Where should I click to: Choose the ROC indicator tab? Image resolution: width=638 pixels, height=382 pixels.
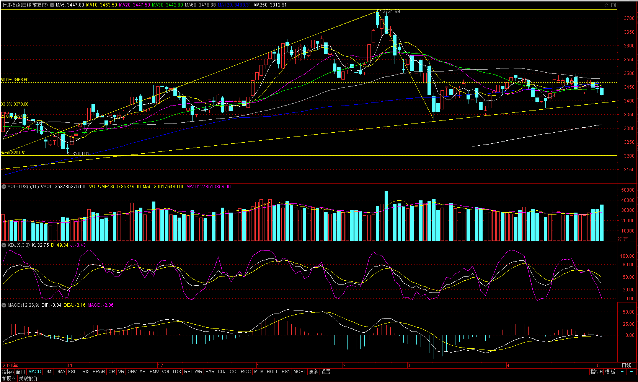pos(246,372)
